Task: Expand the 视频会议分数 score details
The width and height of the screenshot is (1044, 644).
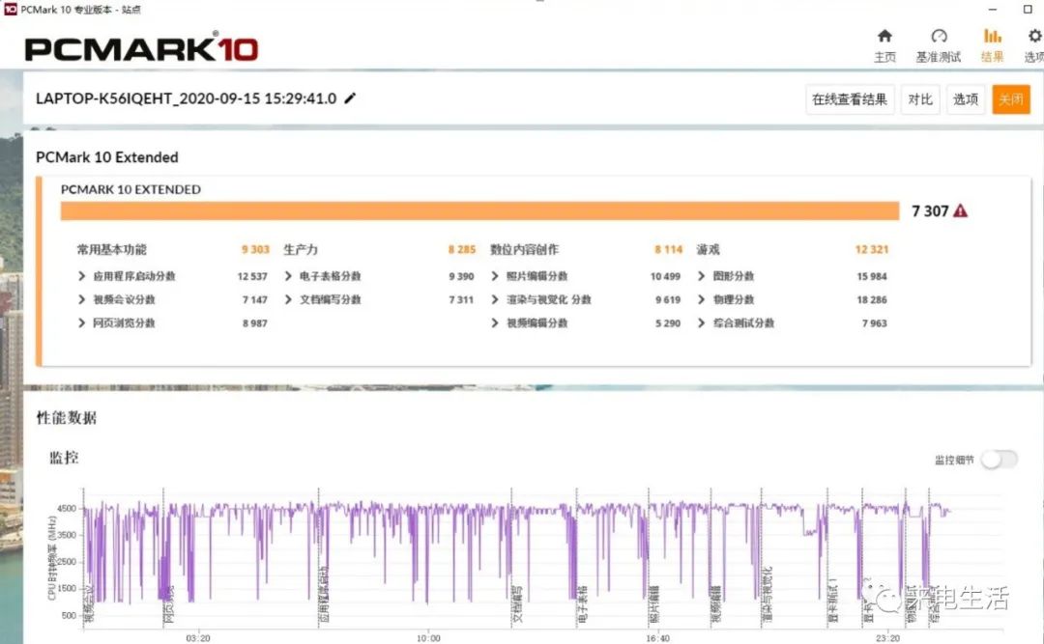Action: coord(82,300)
